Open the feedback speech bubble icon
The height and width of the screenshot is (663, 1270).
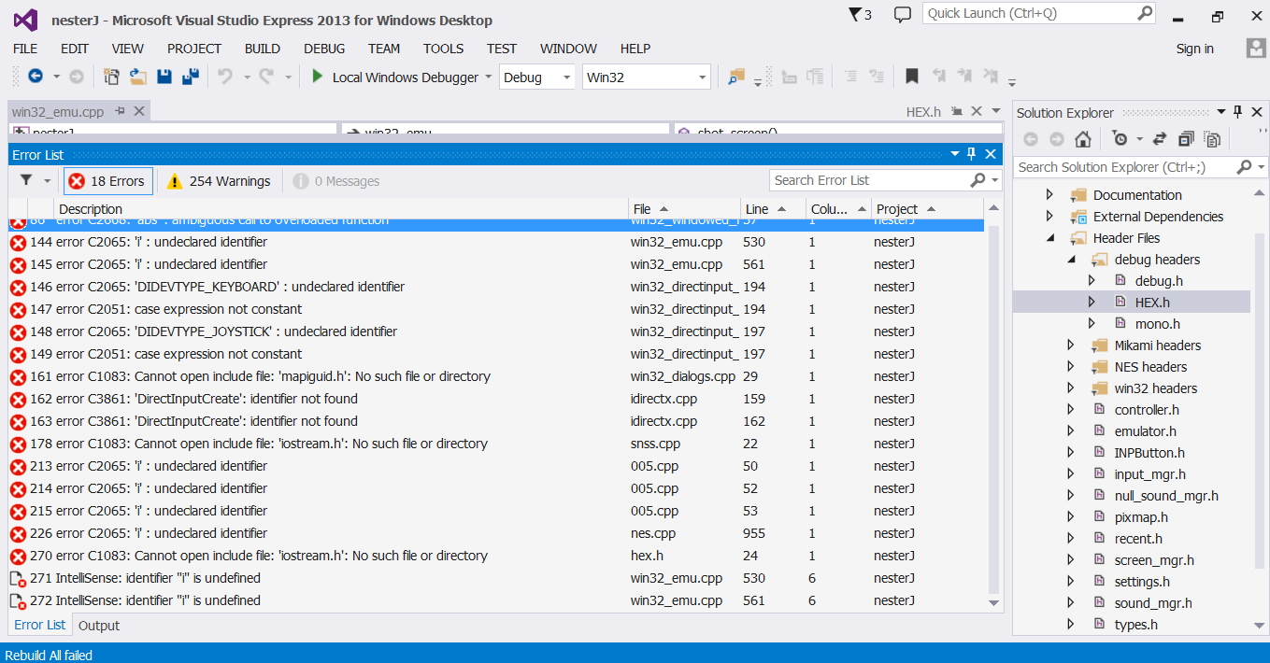tap(902, 14)
